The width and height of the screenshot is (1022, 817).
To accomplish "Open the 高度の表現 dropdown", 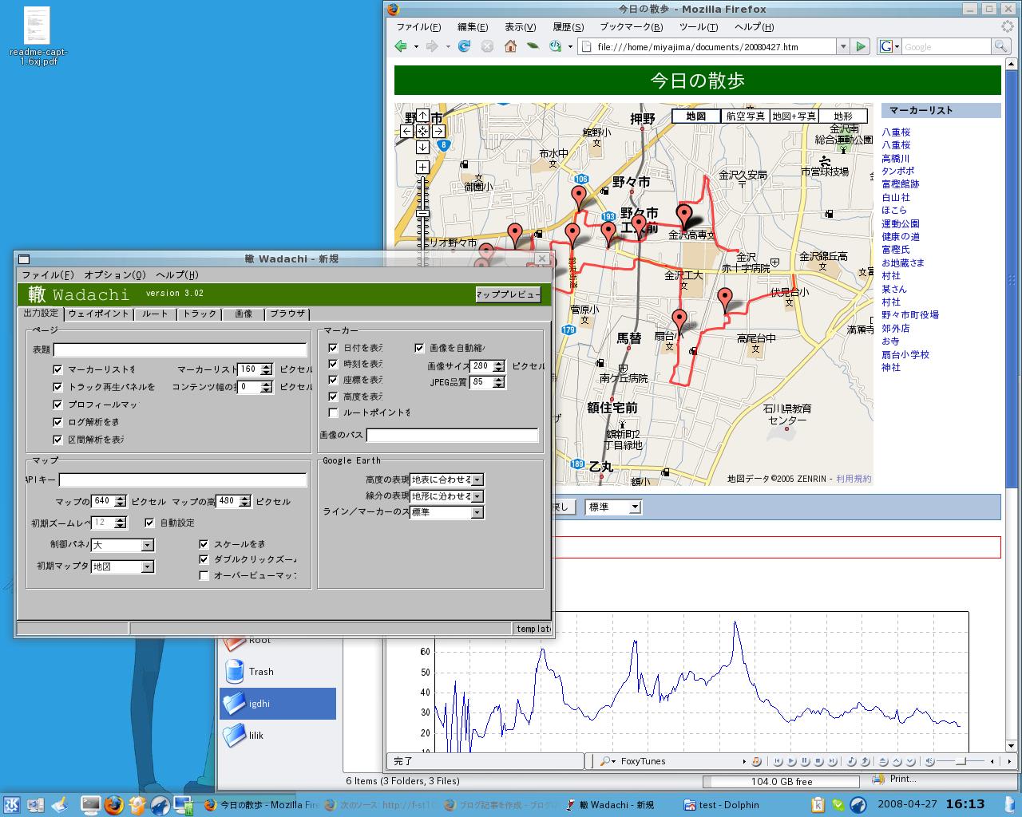I will point(446,480).
